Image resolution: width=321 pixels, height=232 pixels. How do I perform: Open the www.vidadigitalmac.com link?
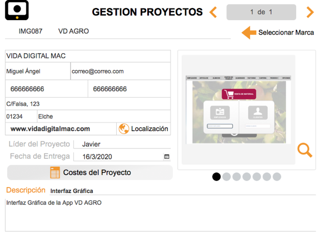[x=50, y=129]
